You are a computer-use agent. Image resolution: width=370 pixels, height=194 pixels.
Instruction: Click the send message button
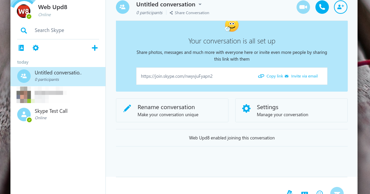pyautogui.click(x=337, y=191)
